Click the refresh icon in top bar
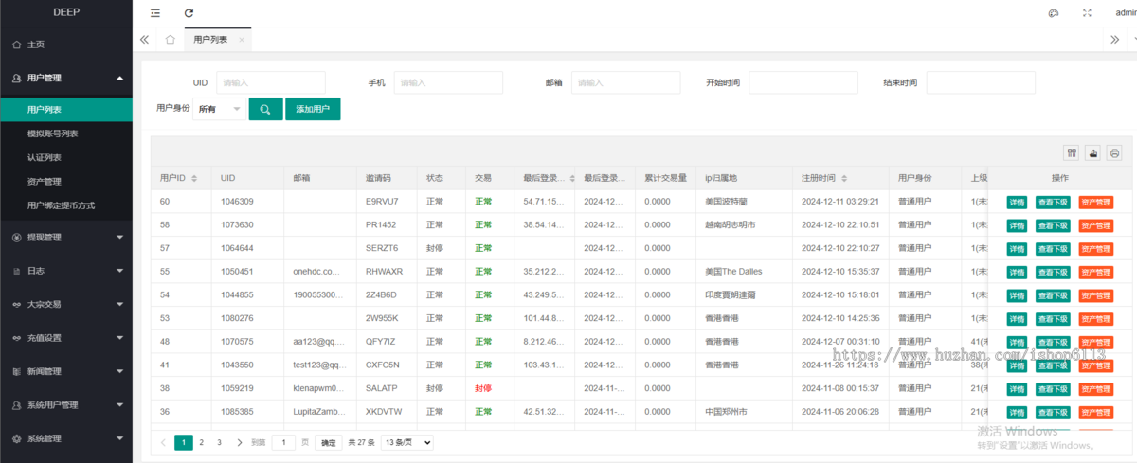 (189, 13)
